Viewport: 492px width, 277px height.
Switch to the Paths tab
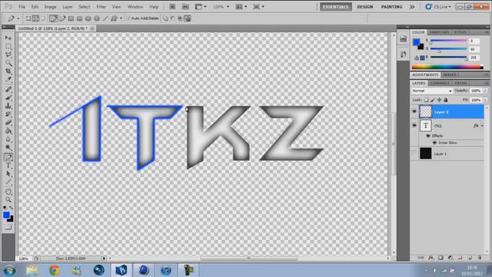460,83
